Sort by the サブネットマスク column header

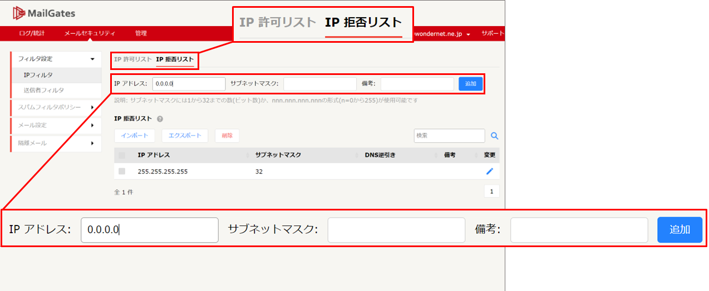(x=278, y=155)
